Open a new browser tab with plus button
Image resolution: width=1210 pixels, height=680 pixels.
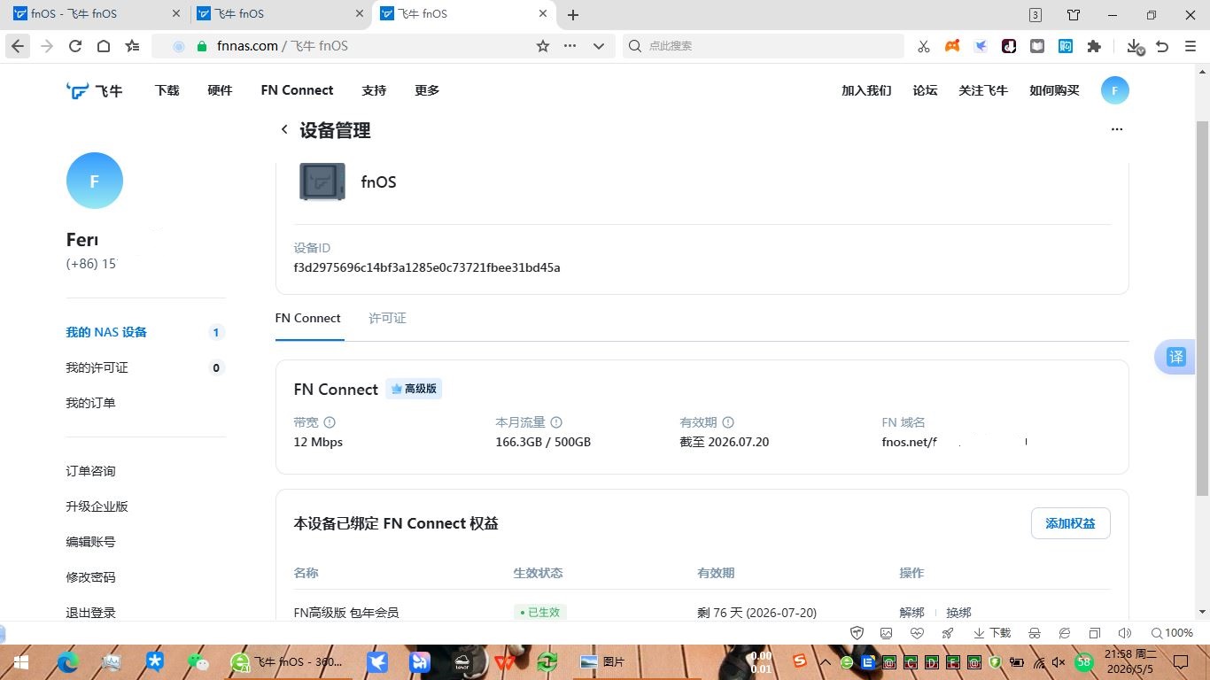click(573, 14)
